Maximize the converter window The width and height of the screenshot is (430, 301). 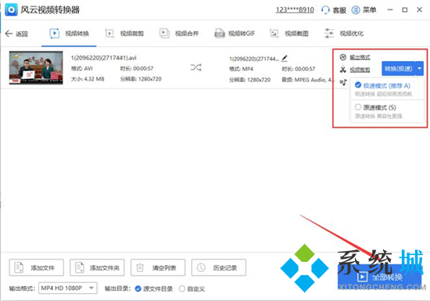[405, 10]
